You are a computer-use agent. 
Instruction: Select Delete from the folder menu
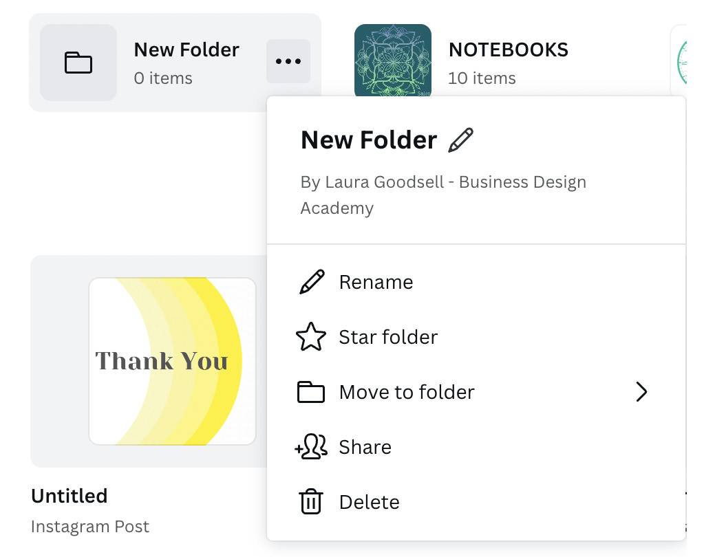pos(476,501)
